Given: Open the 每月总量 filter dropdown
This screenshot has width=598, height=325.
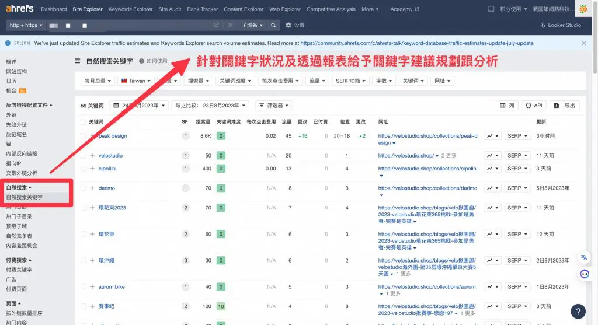Looking at the screenshot, I should coord(98,81).
